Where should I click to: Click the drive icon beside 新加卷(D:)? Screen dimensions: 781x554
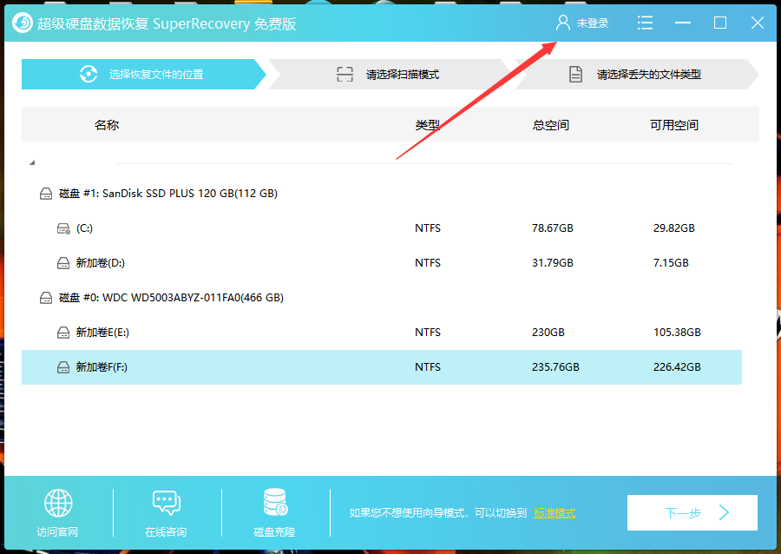63,263
